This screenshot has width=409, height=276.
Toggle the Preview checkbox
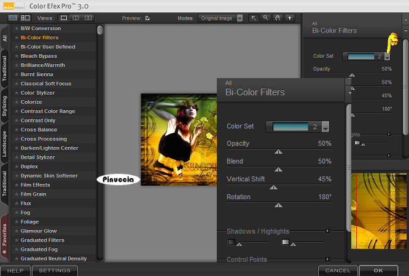pos(147,18)
